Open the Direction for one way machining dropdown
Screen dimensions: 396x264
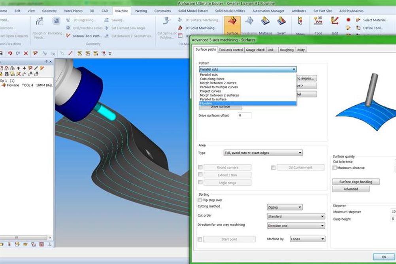pyautogui.click(x=296, y=226)
